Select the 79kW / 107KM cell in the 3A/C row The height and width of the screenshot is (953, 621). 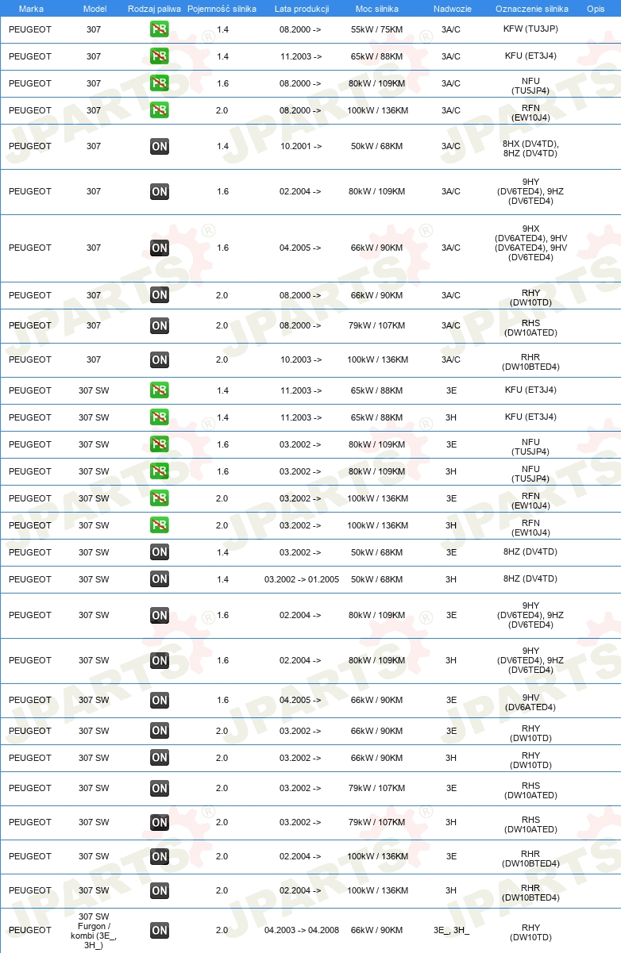click(377, 325)
